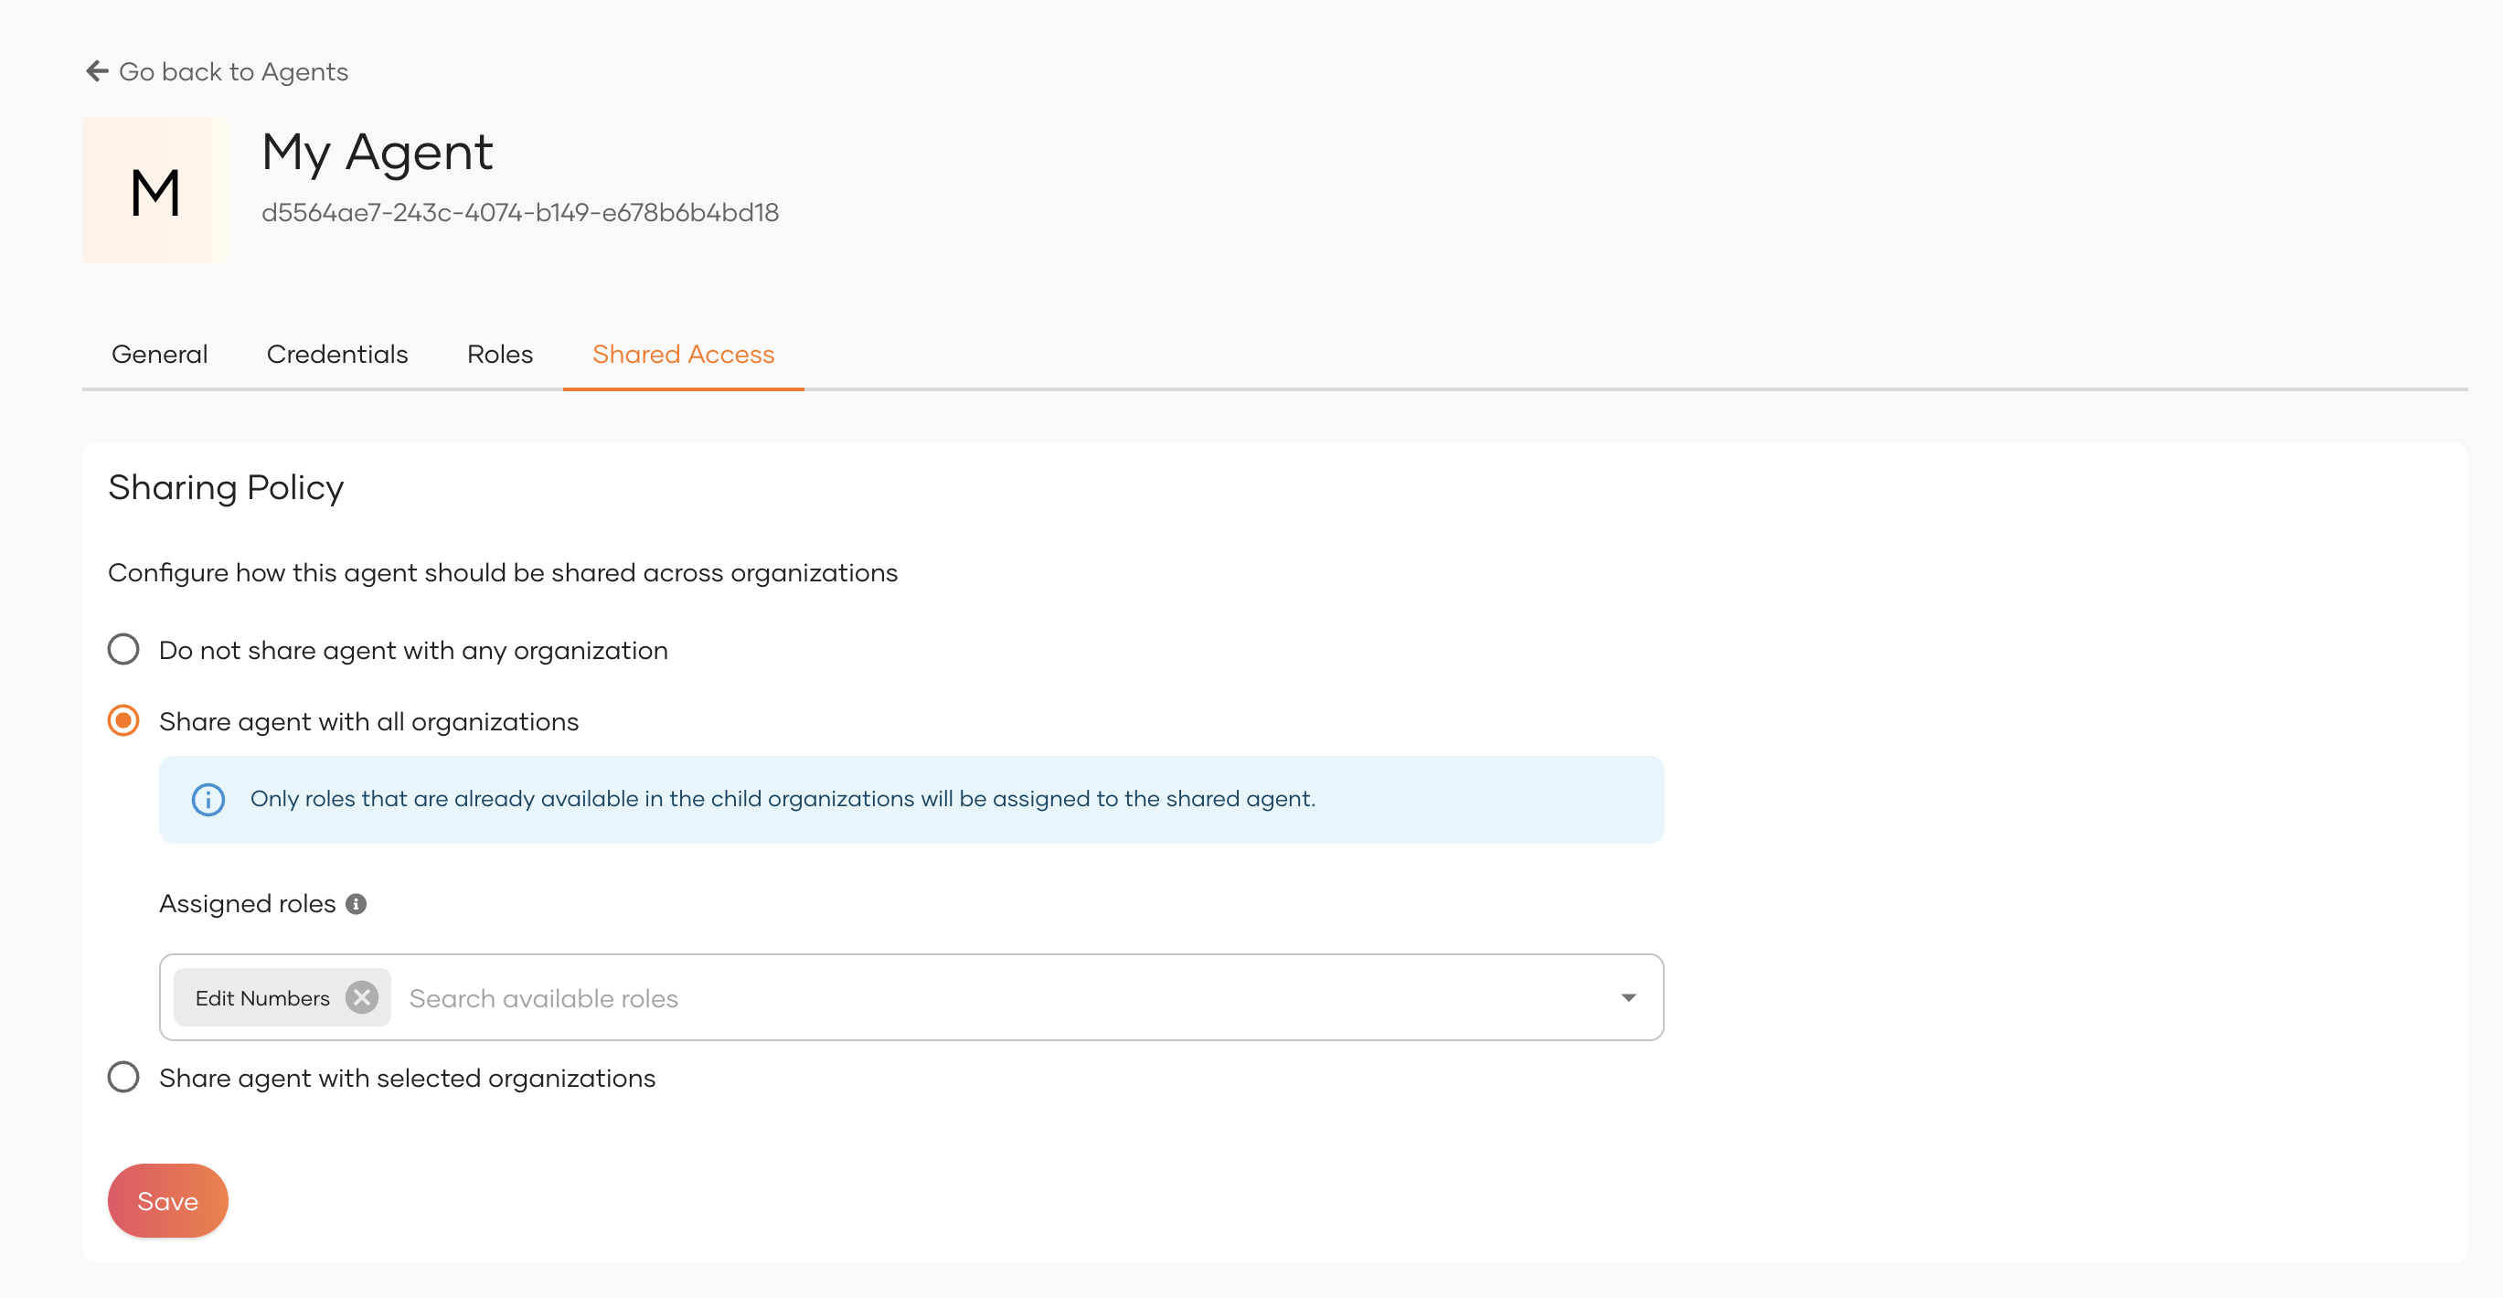Select Share agent with all organizations radio

[x=123, y=721]
